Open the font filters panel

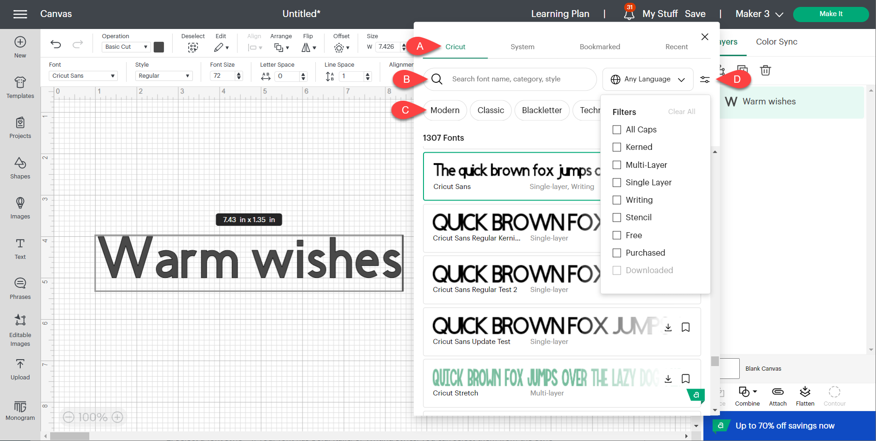pyautogui.click(x=705, y=79)
